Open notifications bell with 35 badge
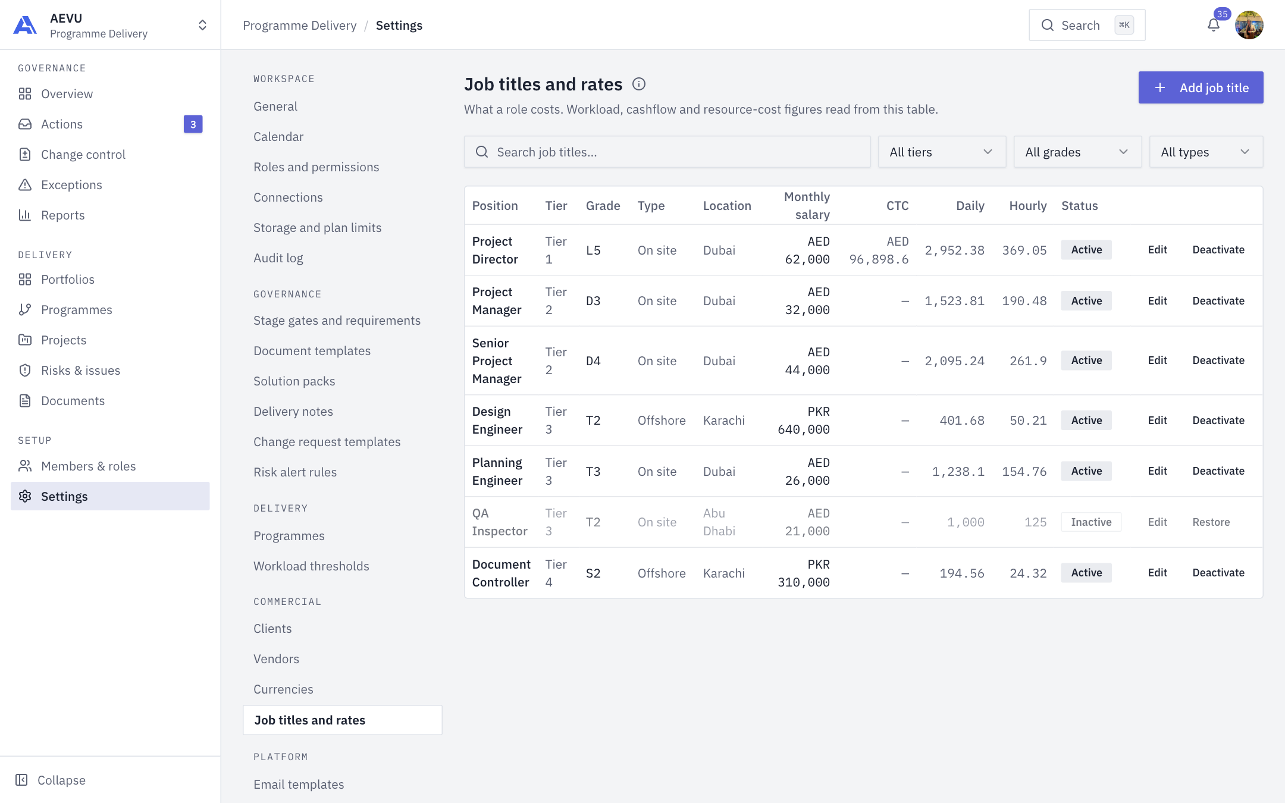This screenshot has width=1285, height=803. pyautogui.click(x=1214, y=25)
